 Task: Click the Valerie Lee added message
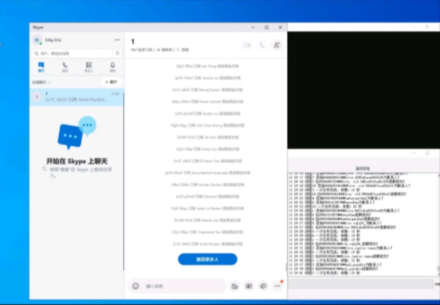208,220
